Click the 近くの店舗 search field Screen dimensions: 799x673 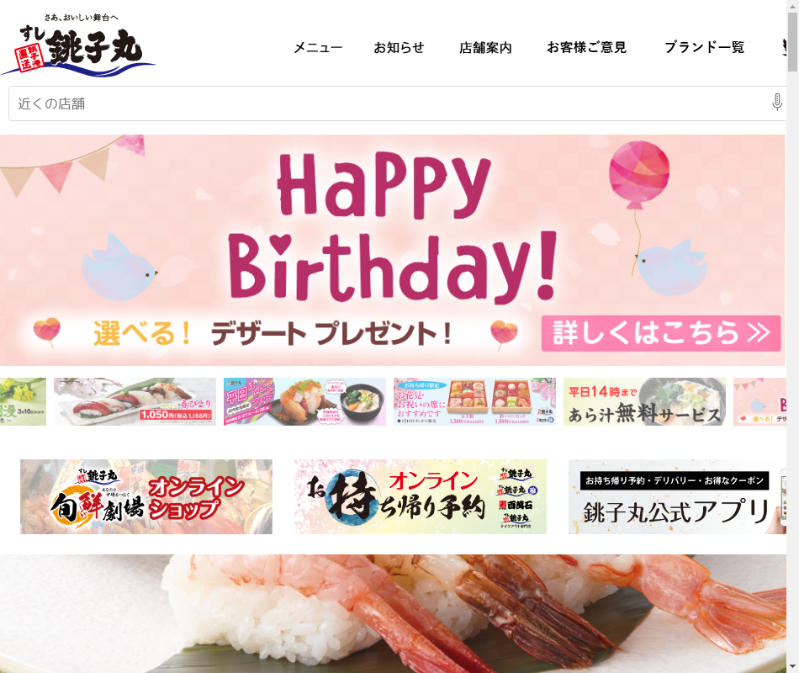[x=398, y=103]
